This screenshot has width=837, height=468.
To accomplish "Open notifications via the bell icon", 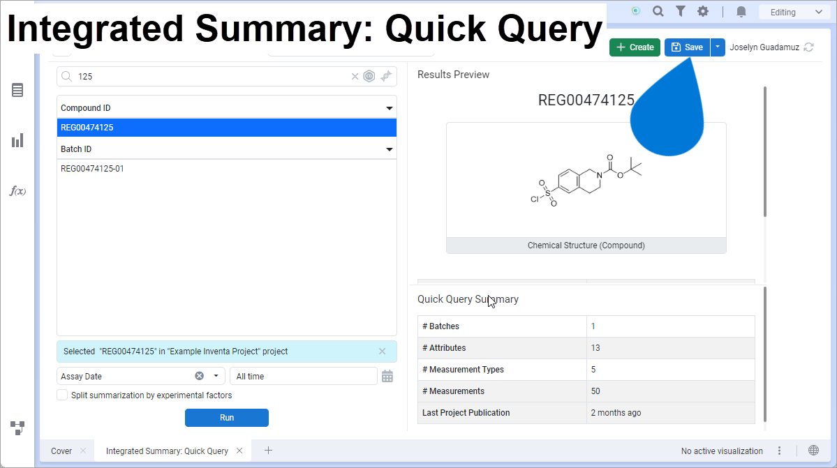I will (x=741, y=11).
